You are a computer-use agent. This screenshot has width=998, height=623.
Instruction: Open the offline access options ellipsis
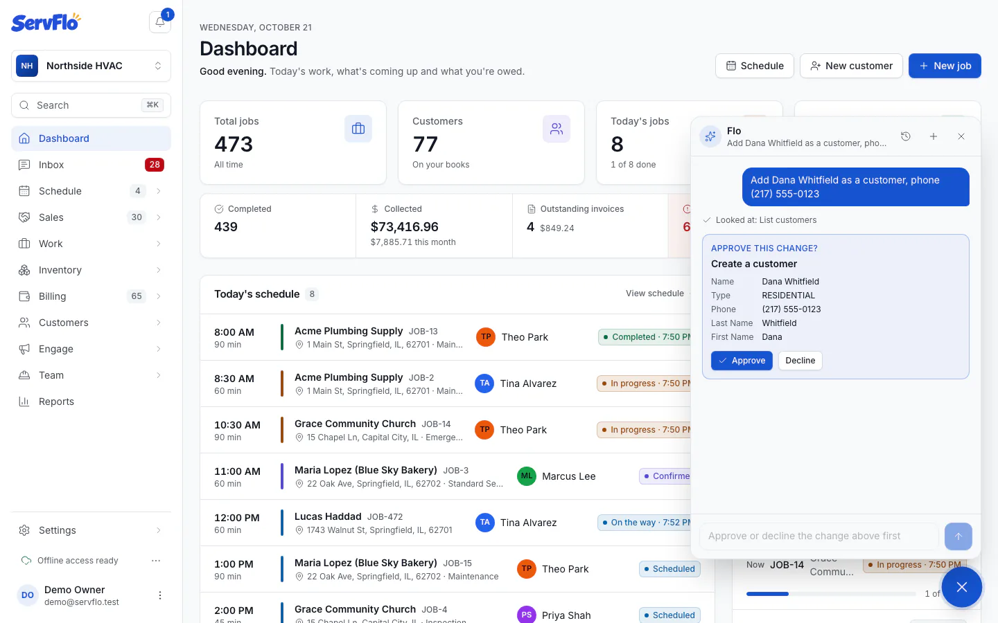pos(156,561)
